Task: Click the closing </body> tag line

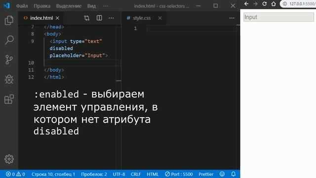Action: 54,70
